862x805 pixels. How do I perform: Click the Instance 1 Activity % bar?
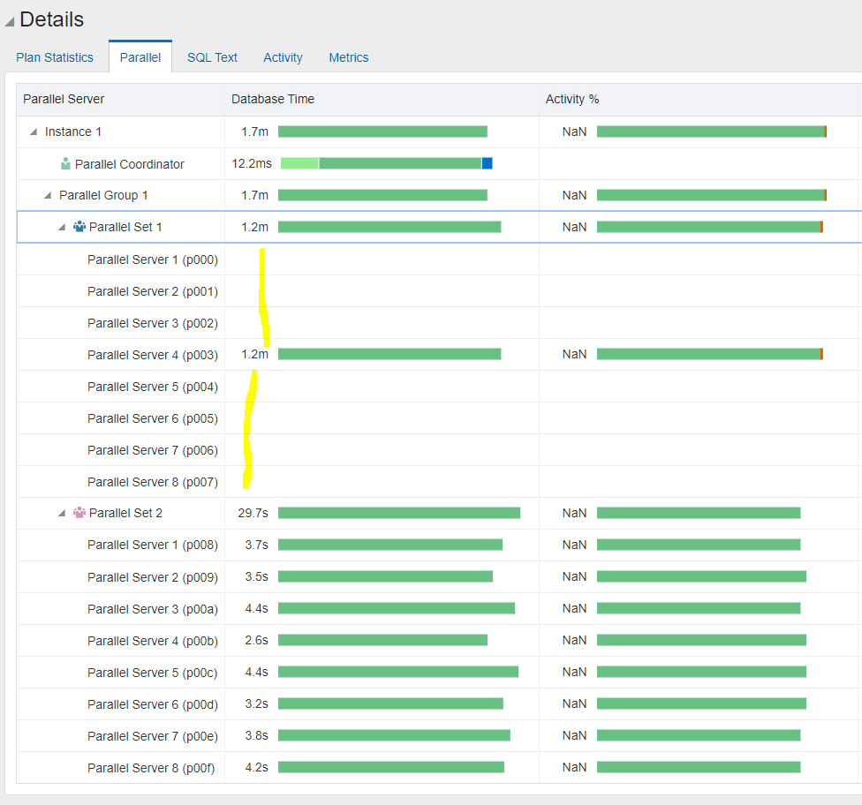tap(712, 132)
